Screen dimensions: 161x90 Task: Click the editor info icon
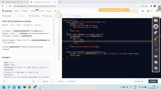(142, 16)
